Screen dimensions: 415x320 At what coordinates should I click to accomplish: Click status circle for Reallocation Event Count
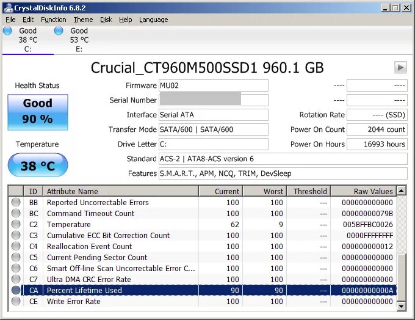click(16, 246)
